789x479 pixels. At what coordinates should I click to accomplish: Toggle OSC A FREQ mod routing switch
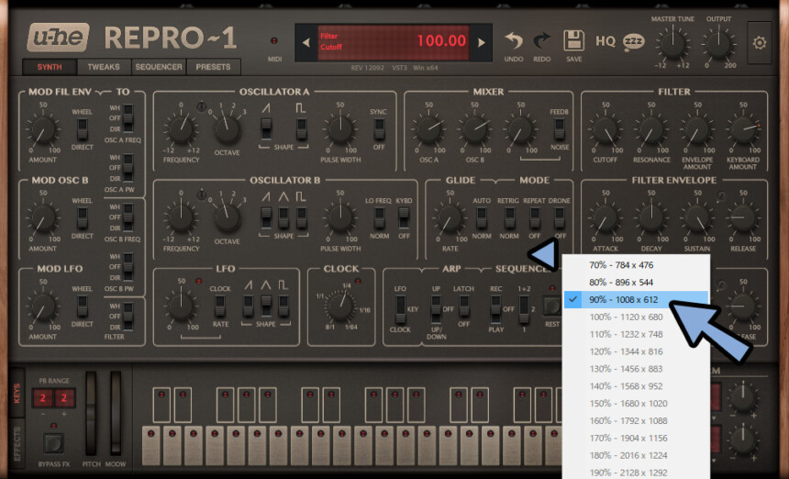(x=128, y=118)
